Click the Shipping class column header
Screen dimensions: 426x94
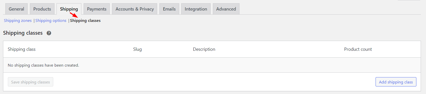click(x=22, y=49)
